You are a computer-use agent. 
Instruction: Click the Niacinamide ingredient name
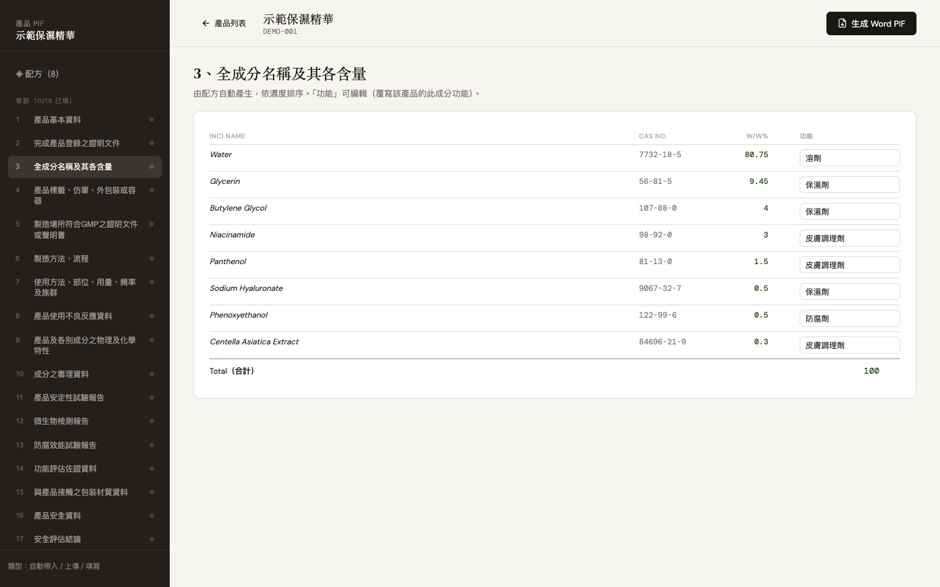[232, 235]
